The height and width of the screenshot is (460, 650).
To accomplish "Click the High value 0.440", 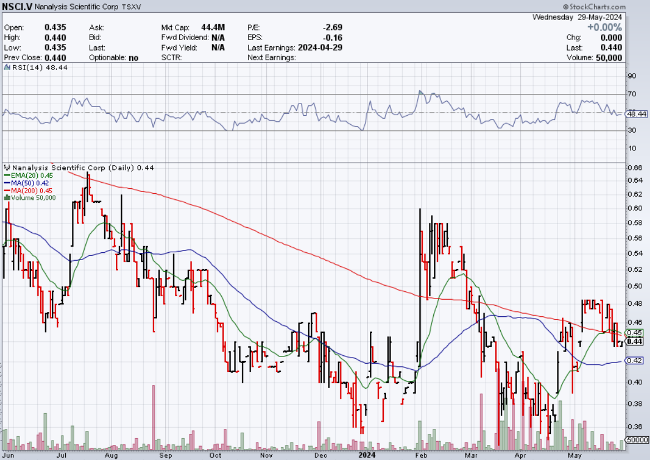I will (x=55, y=37).
